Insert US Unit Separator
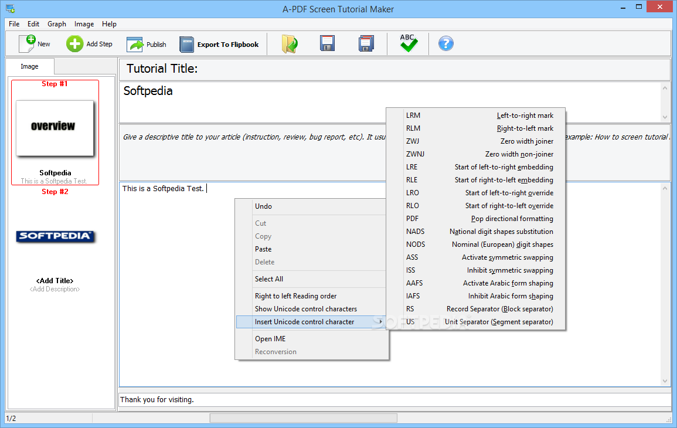677x428 pixels. click(475, 322)
